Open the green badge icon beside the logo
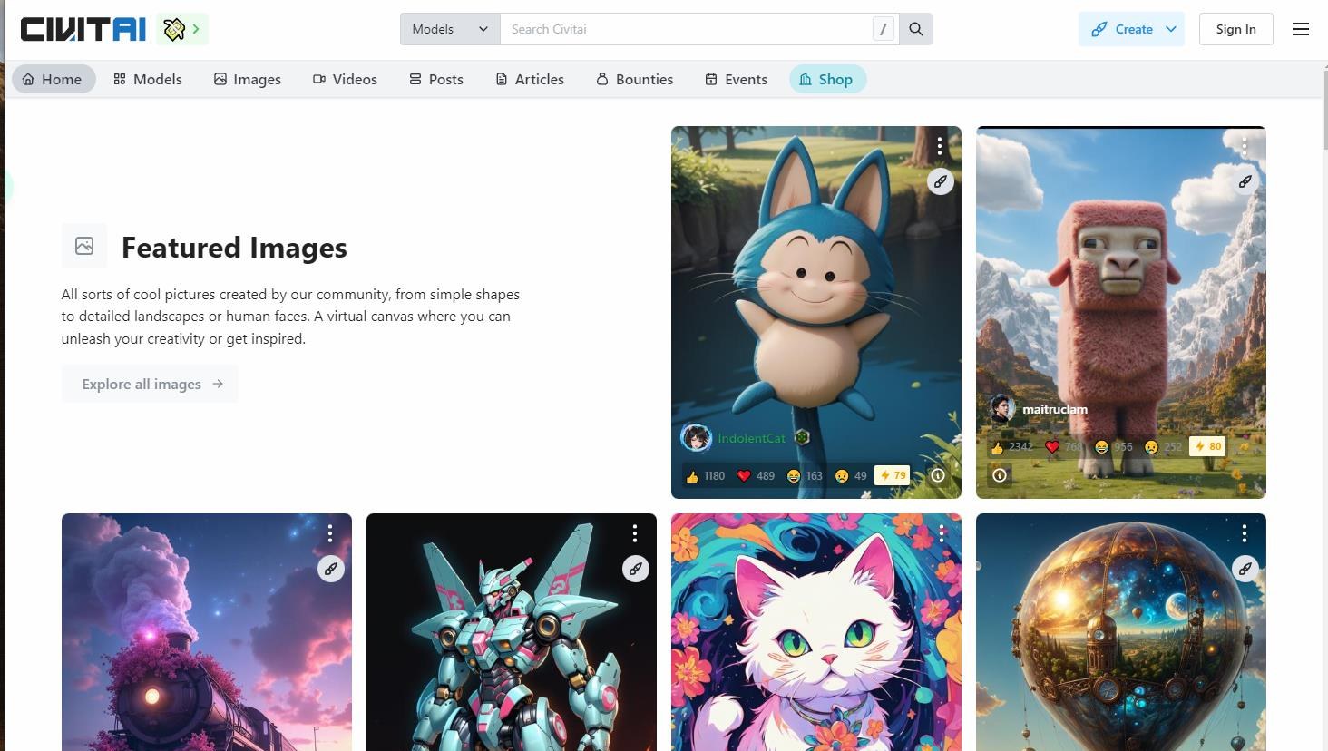 click(x=182, y=29)
